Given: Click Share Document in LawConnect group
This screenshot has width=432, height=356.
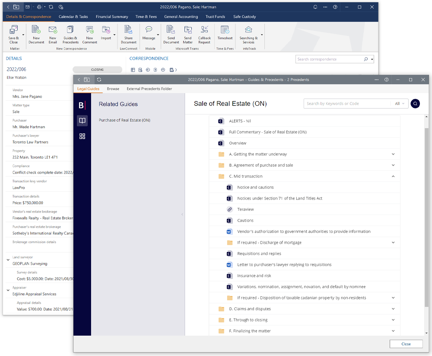Looking at the screenshot, I should [x=128, y=35].
